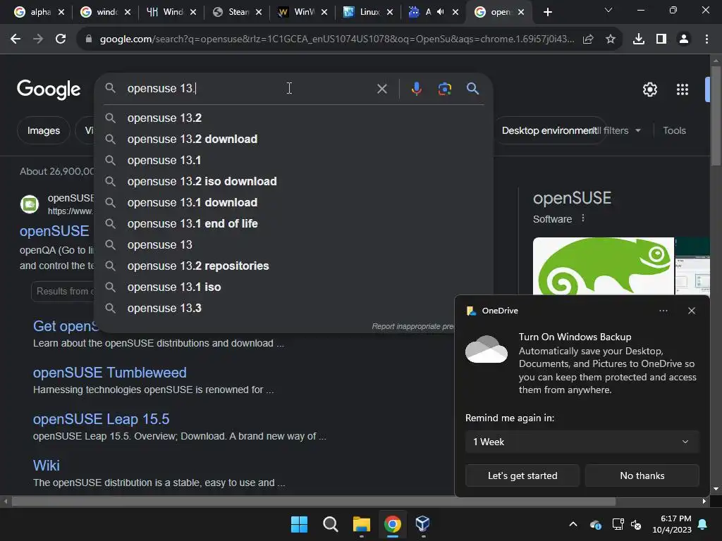The height and width of the screenshot is (541, 722).
Task: Click the Chrome address bar
Action: [336, 39]
